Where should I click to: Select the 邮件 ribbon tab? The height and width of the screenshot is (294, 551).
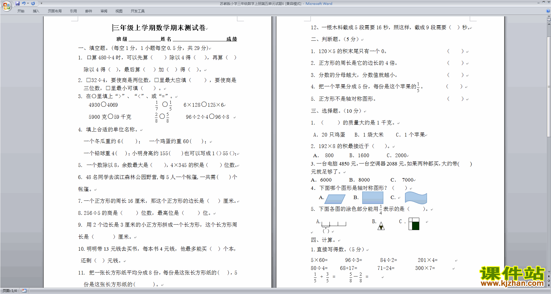click(x=89, y=11)
